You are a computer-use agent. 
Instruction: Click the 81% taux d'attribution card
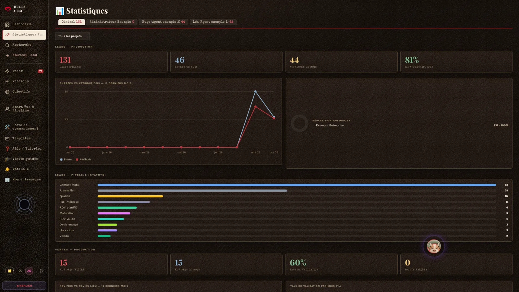tap(456, 62)
